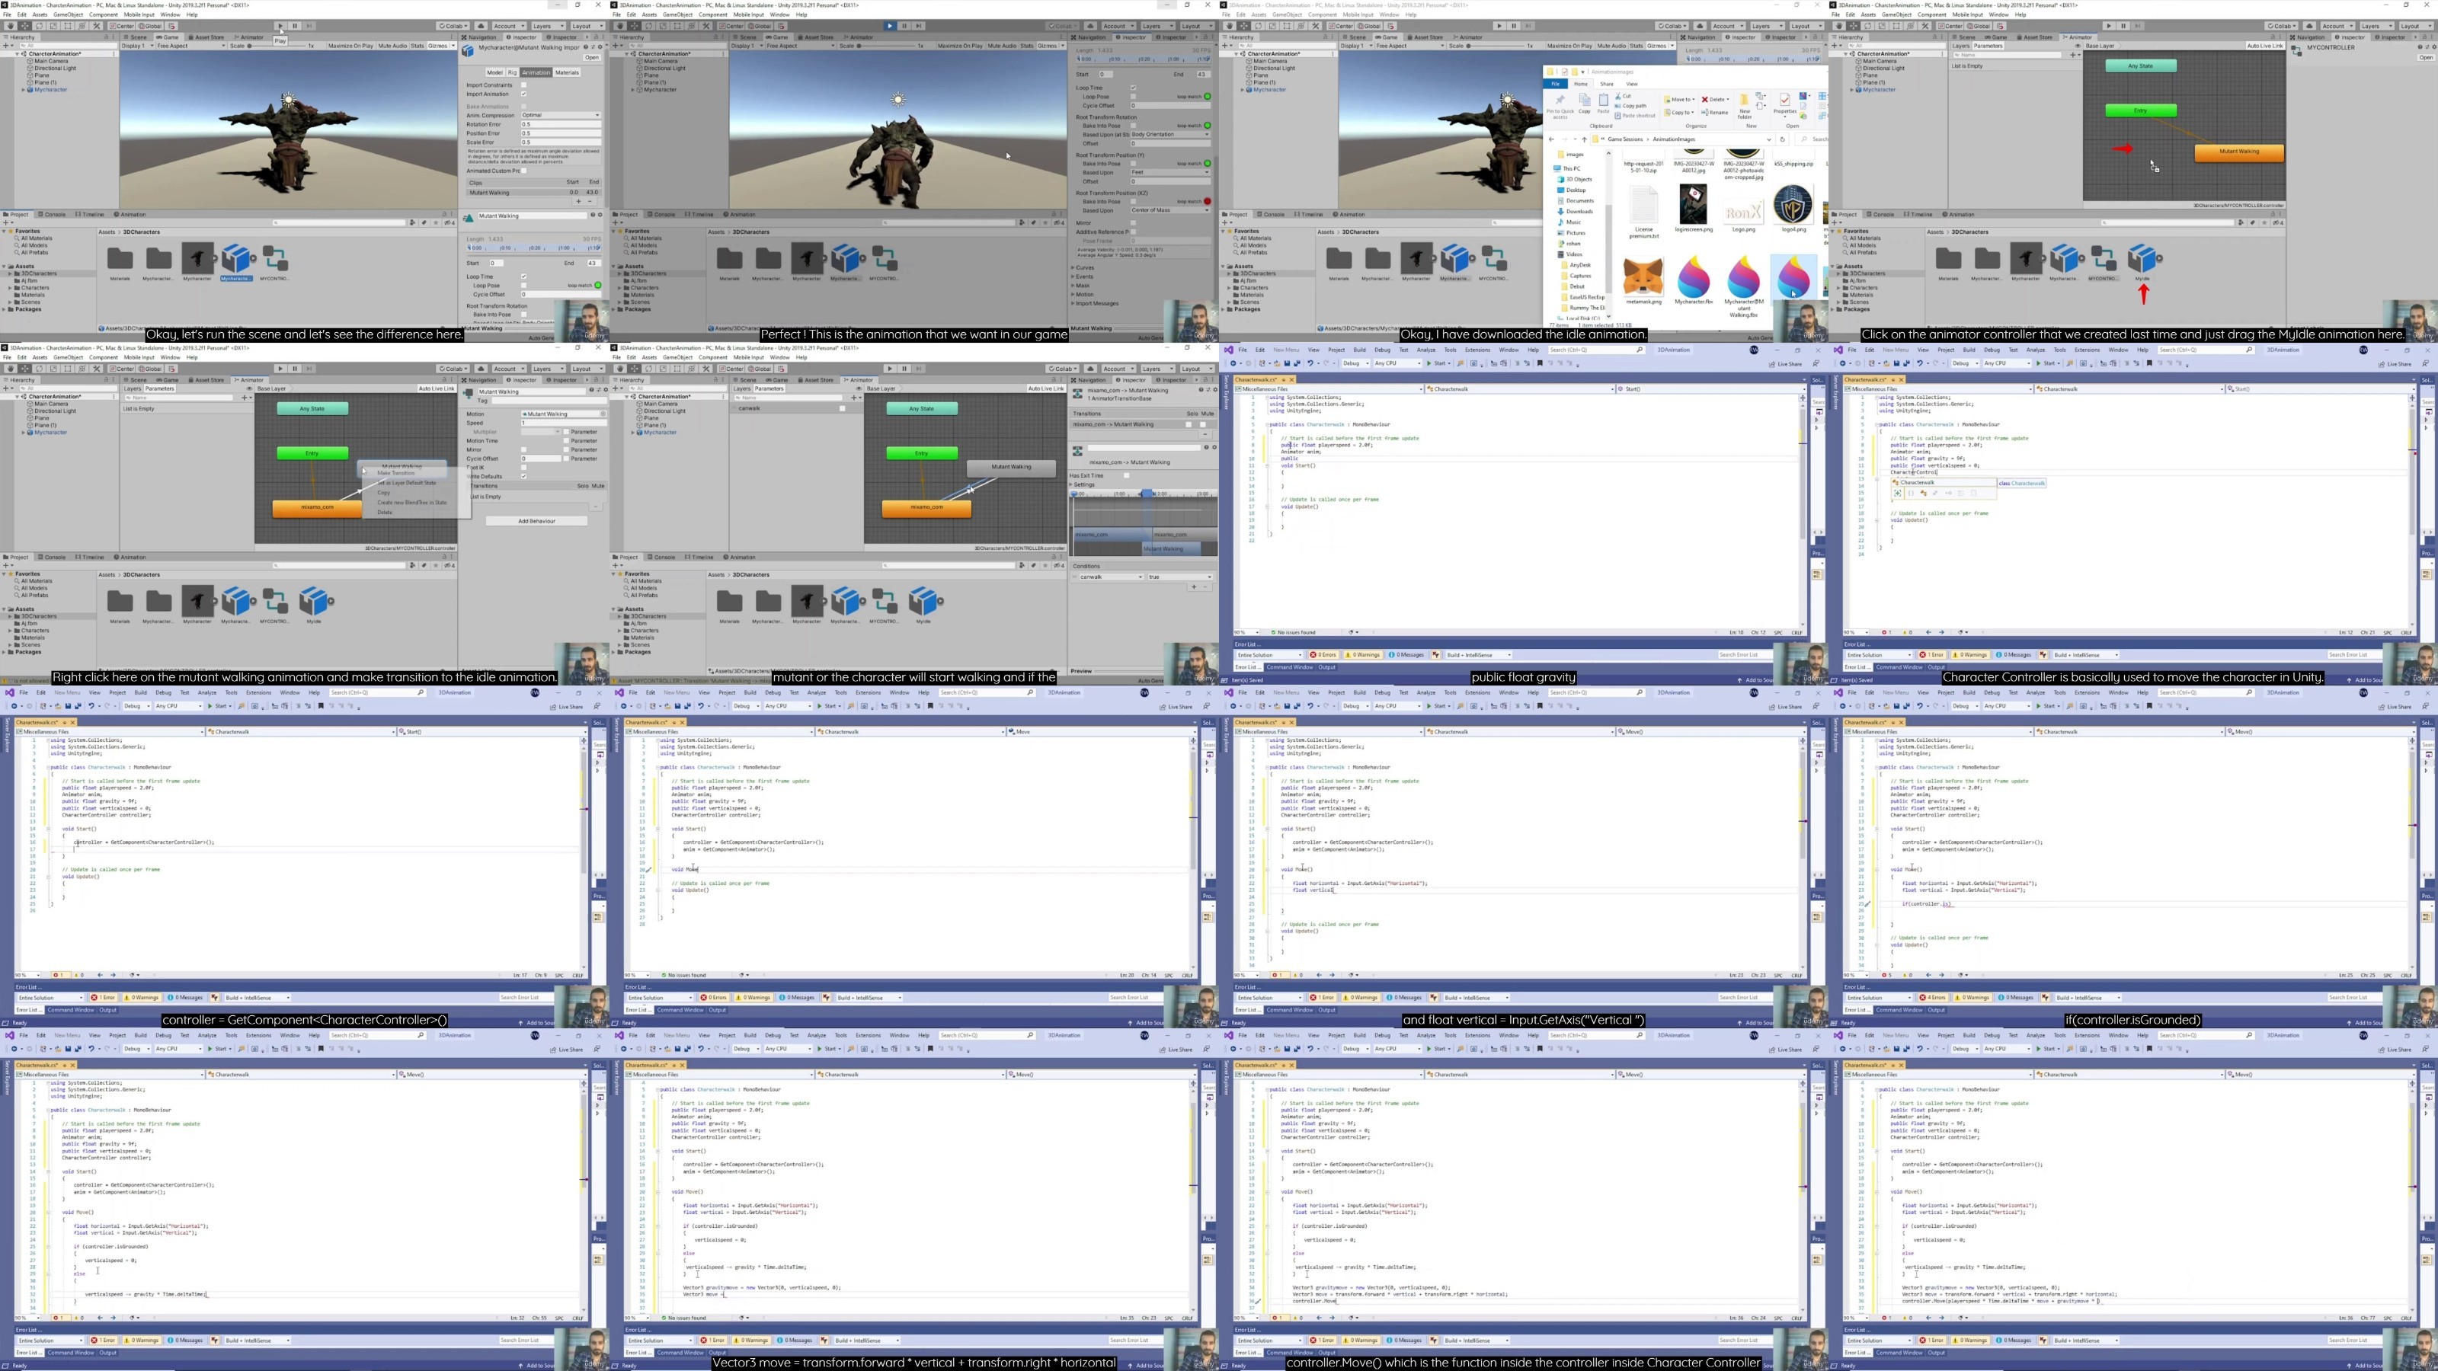Click the plus icon under the Conditions list

[1195, 586]
